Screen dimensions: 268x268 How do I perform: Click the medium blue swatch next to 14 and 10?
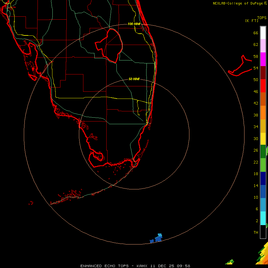263,191
